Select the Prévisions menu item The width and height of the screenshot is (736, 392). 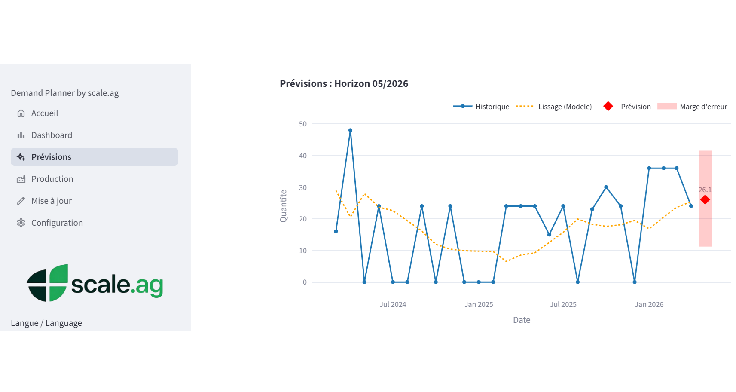(95, 157)
